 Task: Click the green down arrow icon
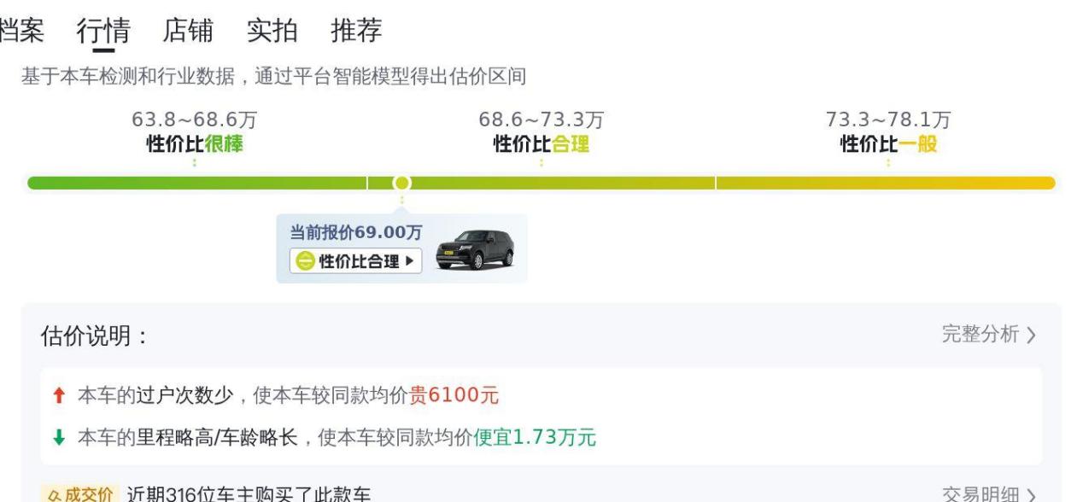(x=59, y=438)
